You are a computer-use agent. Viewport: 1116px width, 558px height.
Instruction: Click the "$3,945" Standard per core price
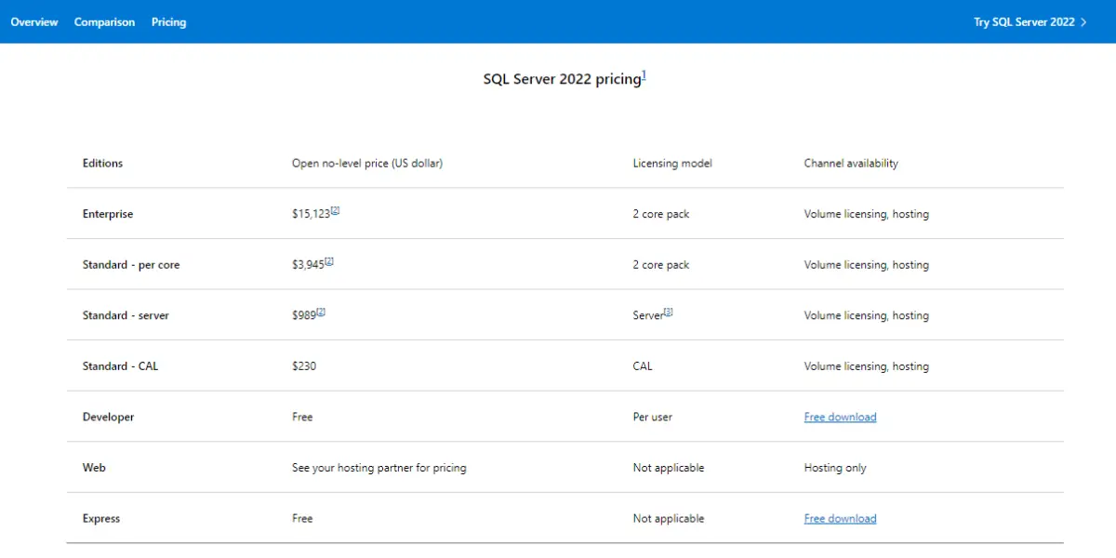coord(308,265)
